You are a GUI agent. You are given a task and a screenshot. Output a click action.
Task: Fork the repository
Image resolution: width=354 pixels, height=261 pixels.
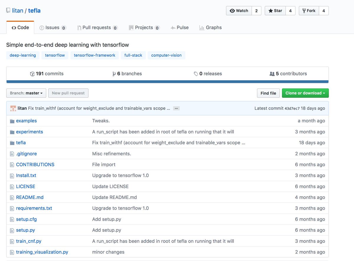pos(309,11)
